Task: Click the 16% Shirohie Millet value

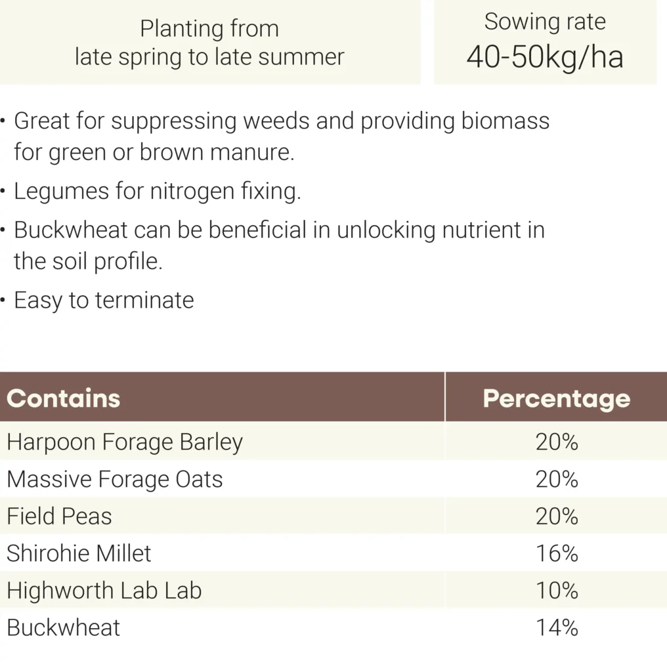Action: [557, 553]
